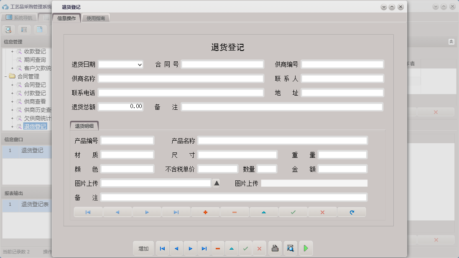Click into the 供商名称 input field
The height and width of the screenshot is (258, 459).
coord(181,78)
